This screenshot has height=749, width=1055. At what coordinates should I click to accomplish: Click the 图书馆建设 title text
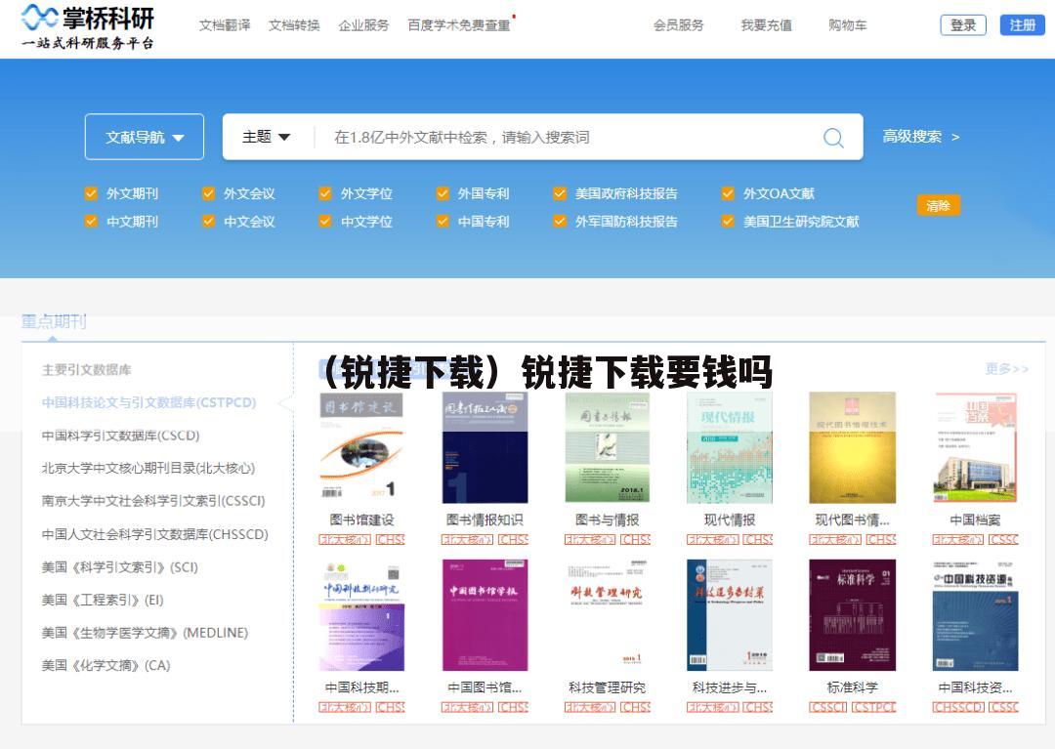point(361,520)
